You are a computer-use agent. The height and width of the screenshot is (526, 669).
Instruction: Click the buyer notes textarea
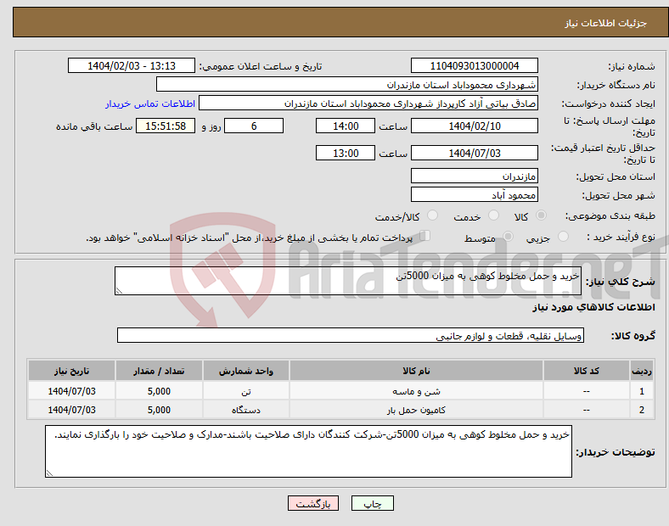[x=308, y=451]
